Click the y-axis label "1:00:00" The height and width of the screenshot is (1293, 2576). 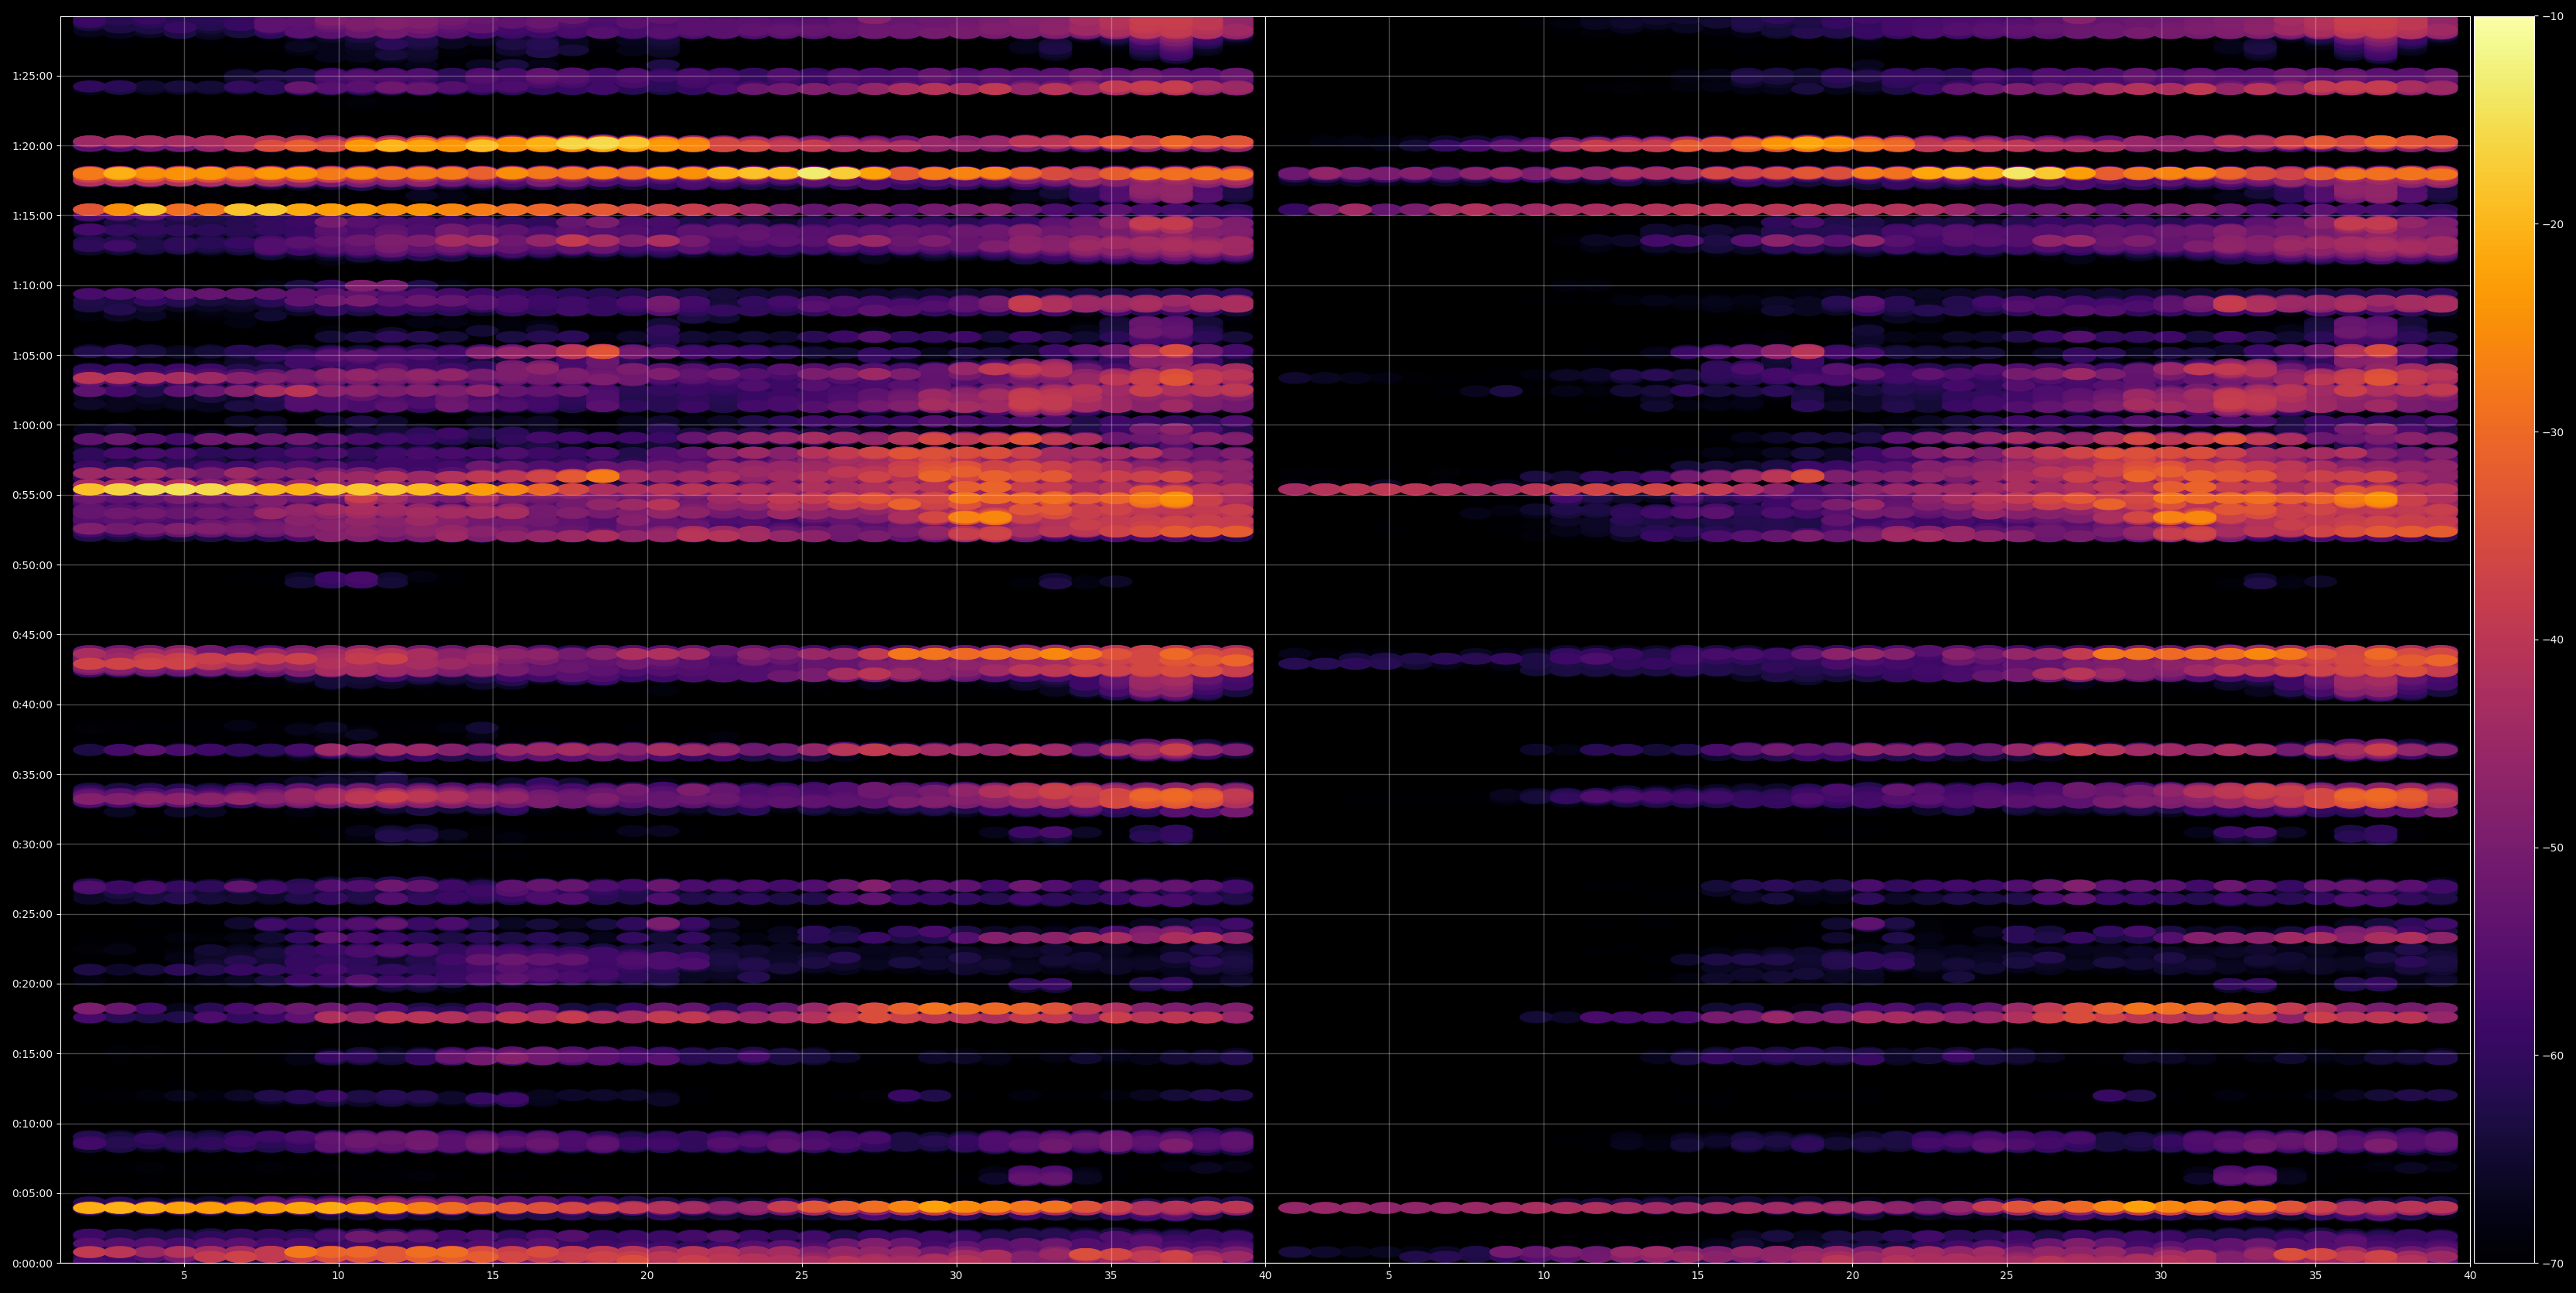coord(32,425)
